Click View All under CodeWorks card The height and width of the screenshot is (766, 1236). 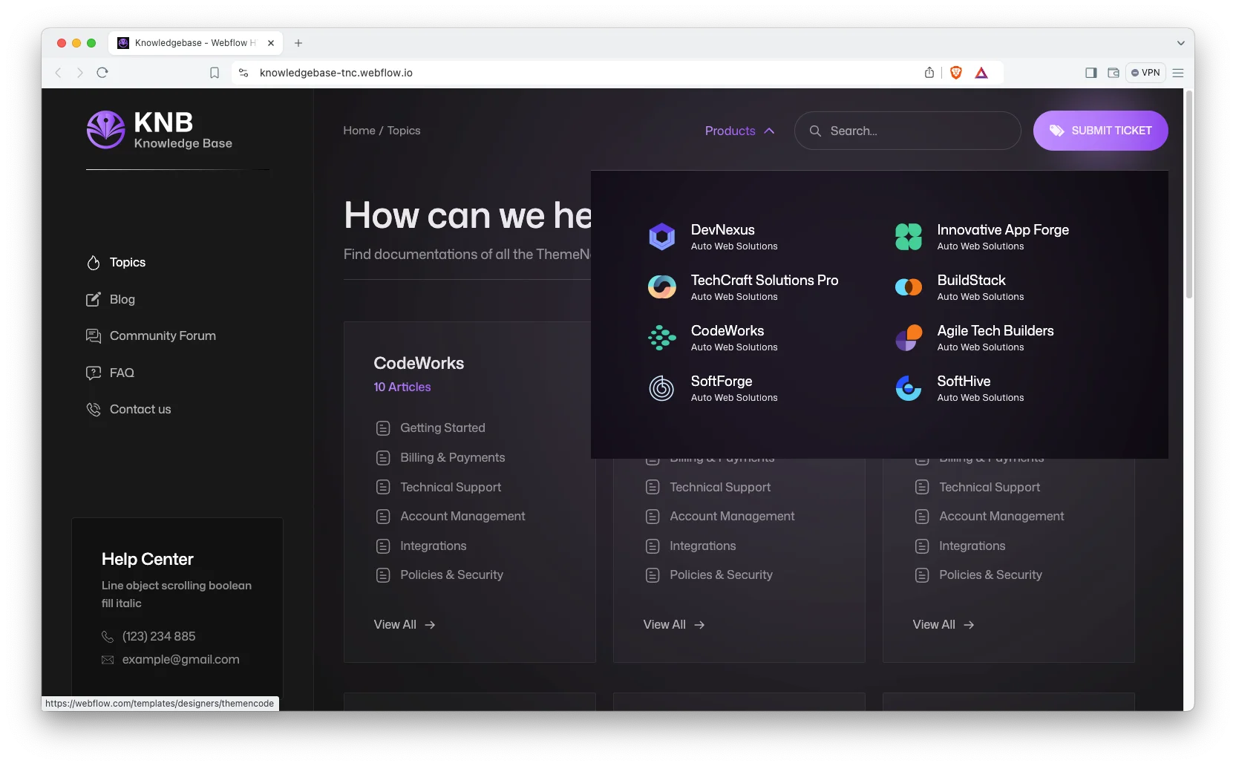(405, 625)
